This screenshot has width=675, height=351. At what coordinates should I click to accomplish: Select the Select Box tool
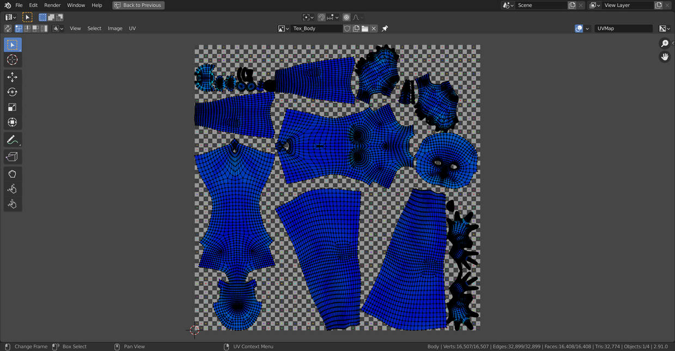click(x=12, y=45)
